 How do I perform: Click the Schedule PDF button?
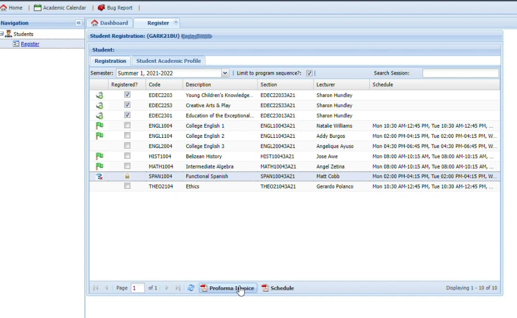277,288
